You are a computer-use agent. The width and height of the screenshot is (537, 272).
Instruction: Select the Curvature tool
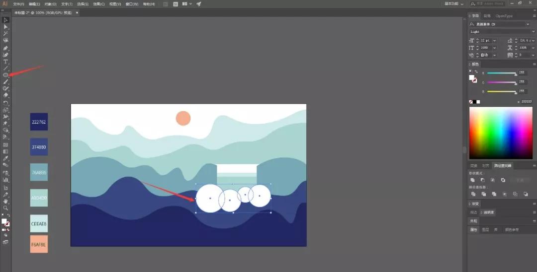coord(5,54)
